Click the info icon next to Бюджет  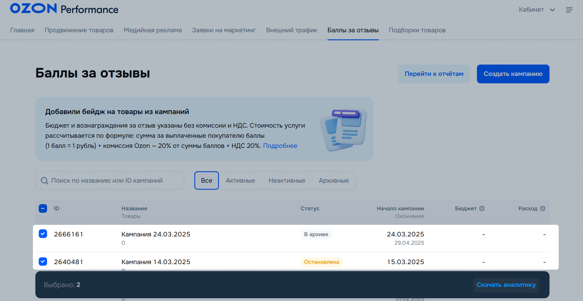click(x=482, y=208)
